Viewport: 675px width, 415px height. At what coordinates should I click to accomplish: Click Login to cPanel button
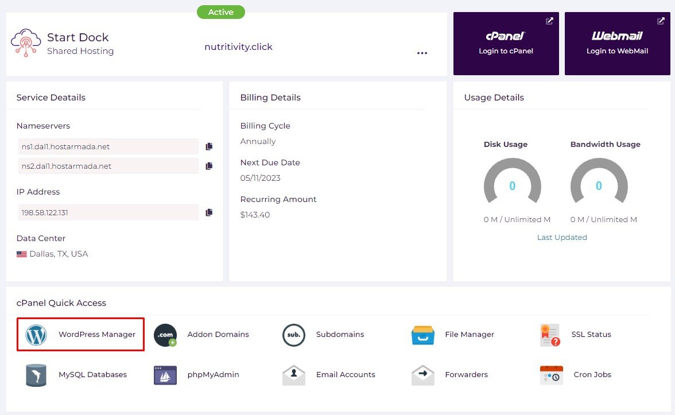tap(506, 44)
